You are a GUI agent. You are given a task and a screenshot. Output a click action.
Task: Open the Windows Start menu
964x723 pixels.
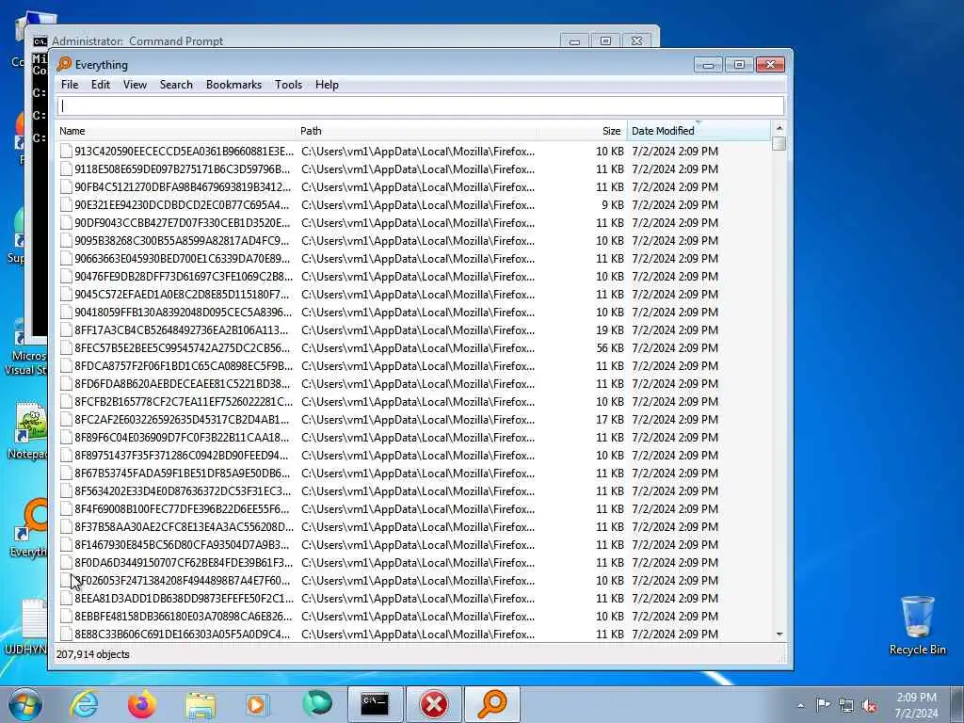click(x=25, y=704)
